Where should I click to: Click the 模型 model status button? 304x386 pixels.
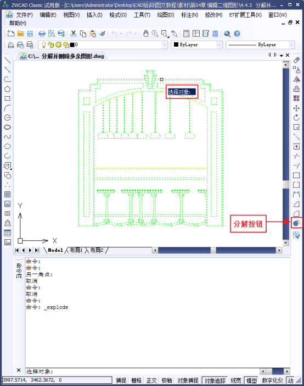tap(252, 381)
